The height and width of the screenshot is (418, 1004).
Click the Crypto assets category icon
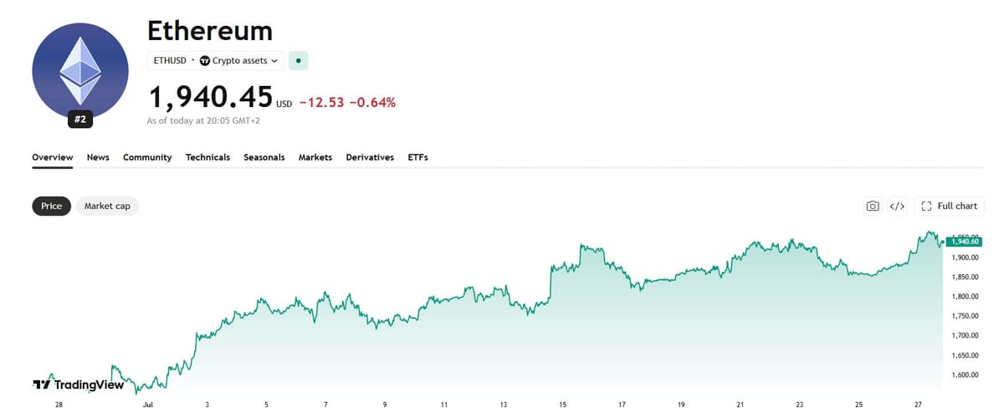point(205,61)
